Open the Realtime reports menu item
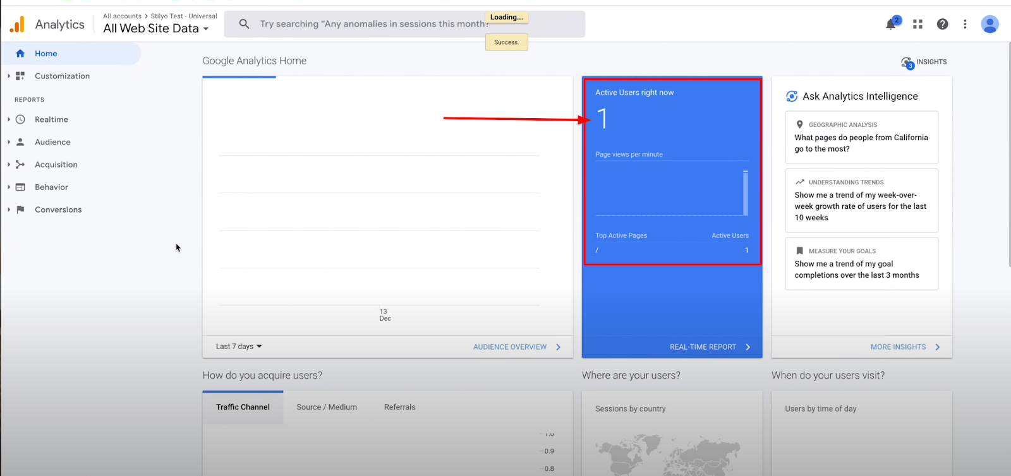This screenshot has height=476, width=1011. (51, 119)
